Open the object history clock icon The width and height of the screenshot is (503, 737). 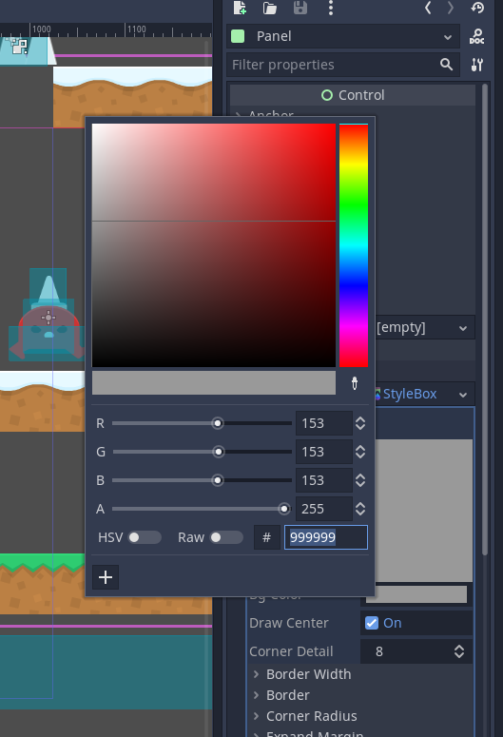point(477,8)
